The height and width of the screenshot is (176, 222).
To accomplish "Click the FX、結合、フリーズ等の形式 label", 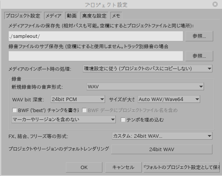I will tap(38, 136).
